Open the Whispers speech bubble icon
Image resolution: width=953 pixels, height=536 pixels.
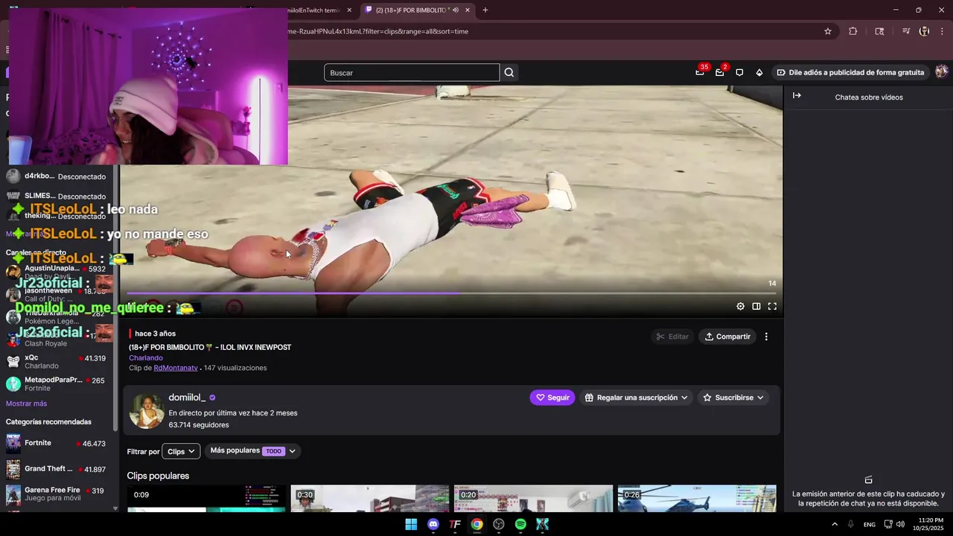point(739,72)
